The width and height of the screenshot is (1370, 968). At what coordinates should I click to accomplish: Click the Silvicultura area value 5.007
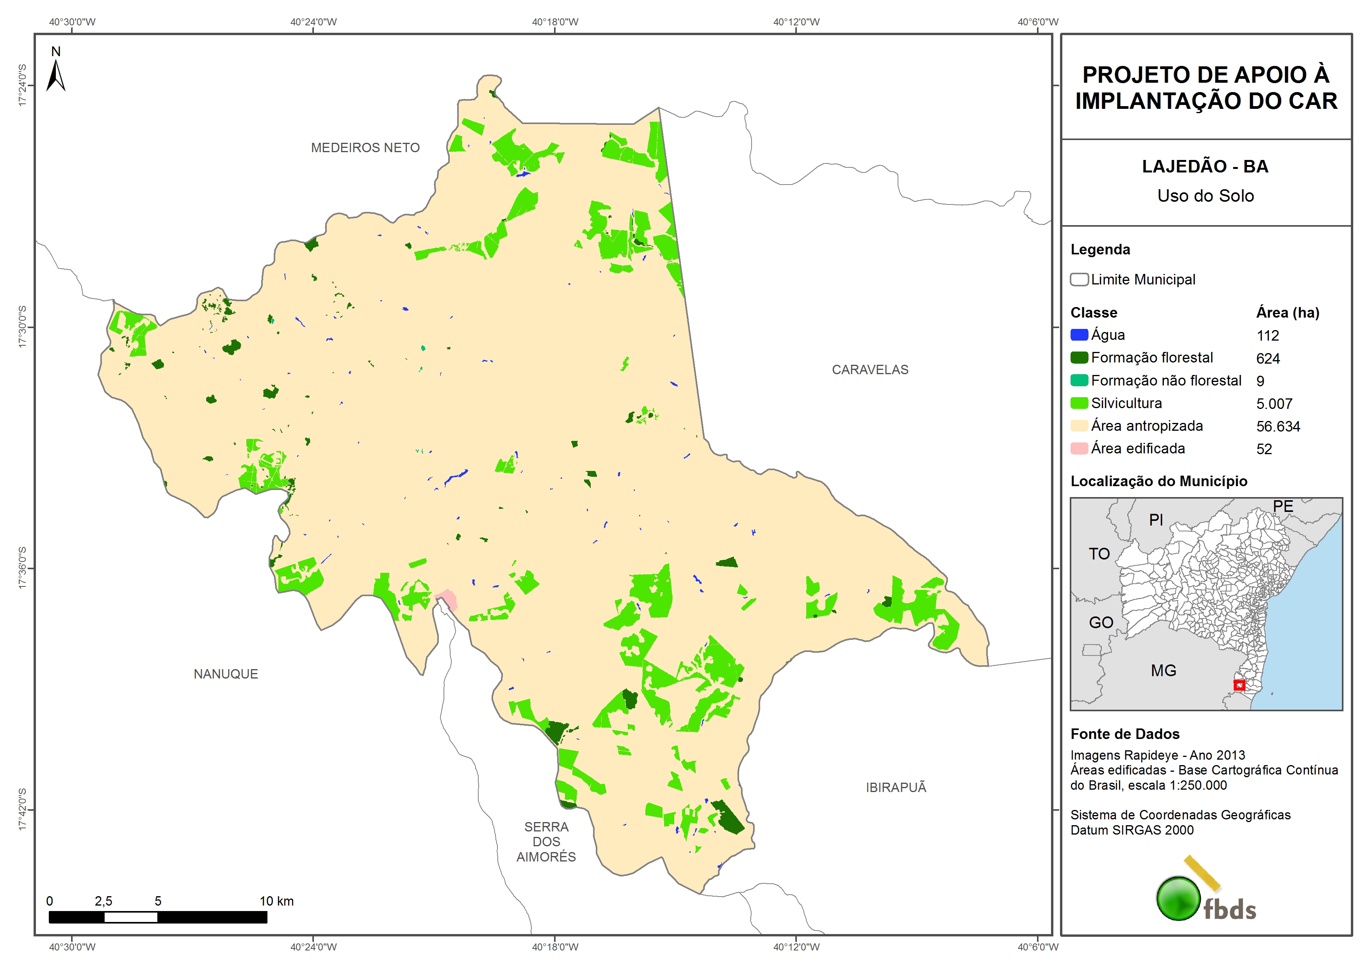point(1274,404)
